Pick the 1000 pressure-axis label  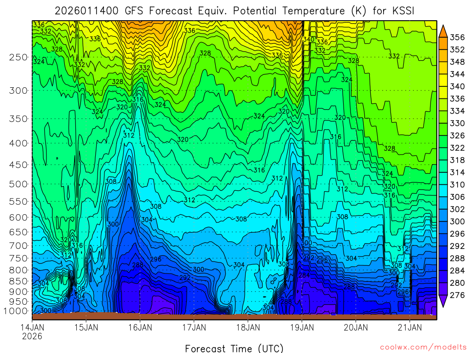pyautogui.click(x=16, y=311)
